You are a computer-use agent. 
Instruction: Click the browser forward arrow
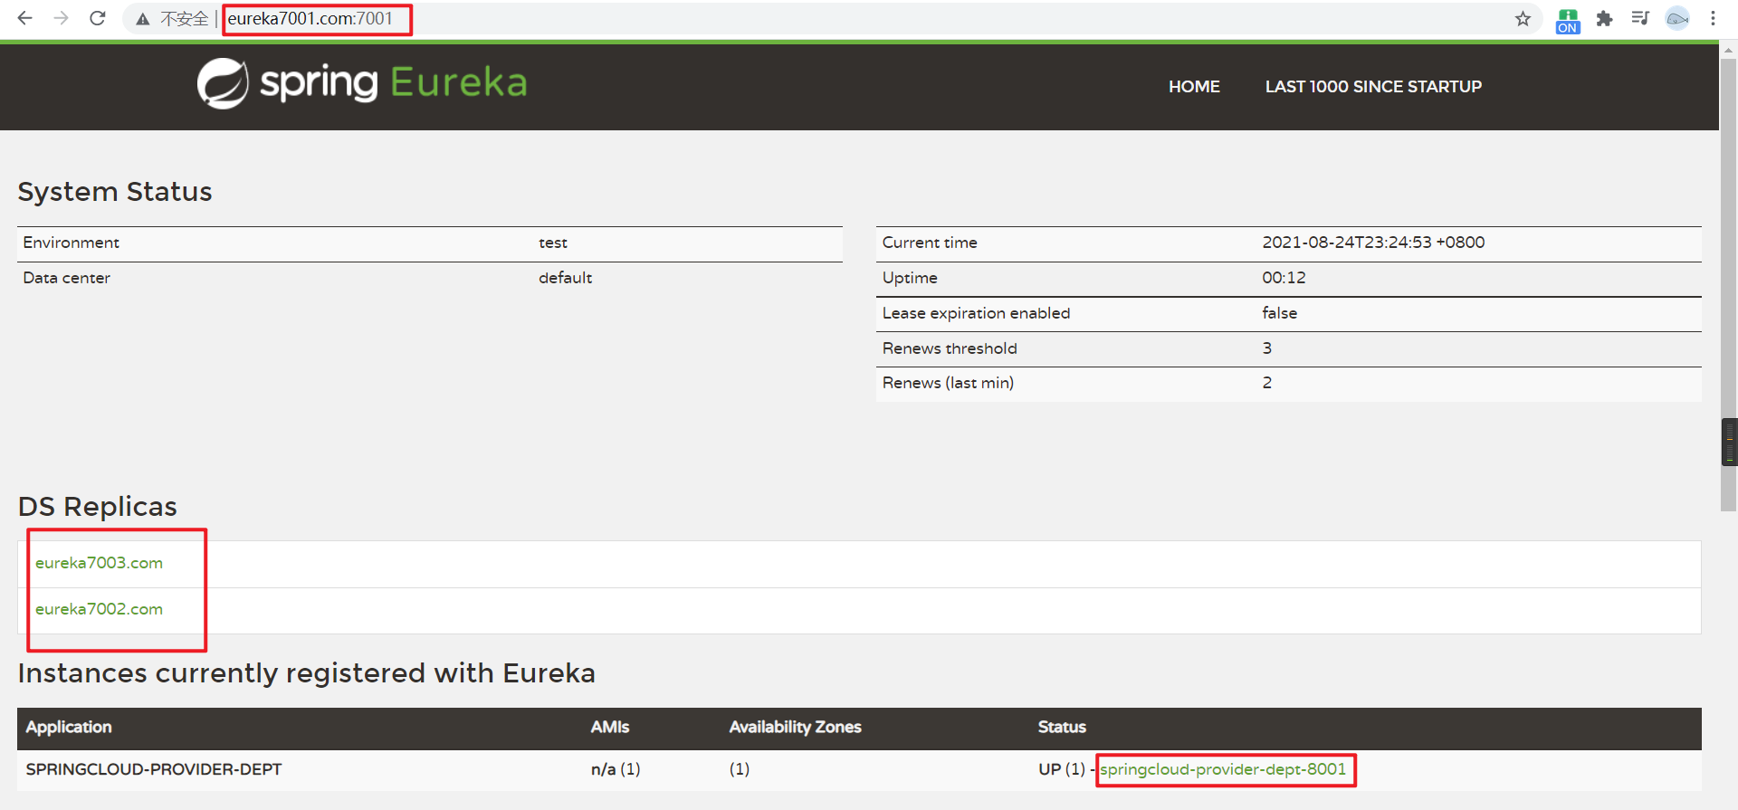click(x=62, y=18)
